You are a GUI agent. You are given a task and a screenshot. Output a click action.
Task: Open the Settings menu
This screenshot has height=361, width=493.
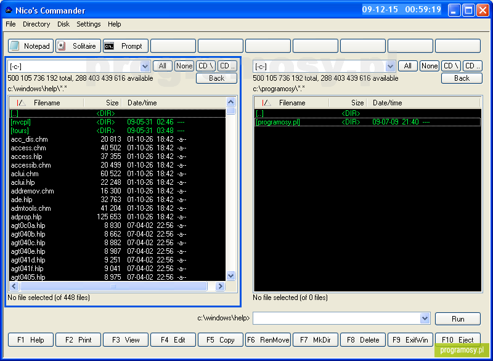[89, 24]
